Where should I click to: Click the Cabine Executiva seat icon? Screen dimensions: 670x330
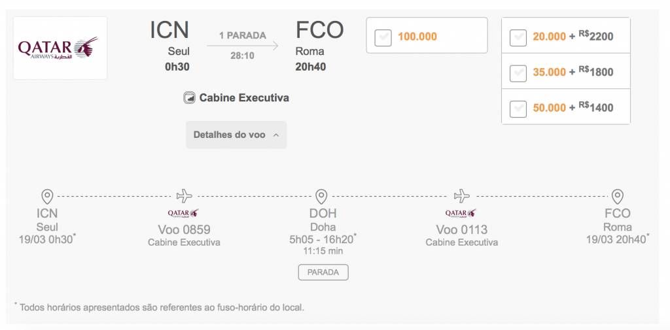pos(189,98)
